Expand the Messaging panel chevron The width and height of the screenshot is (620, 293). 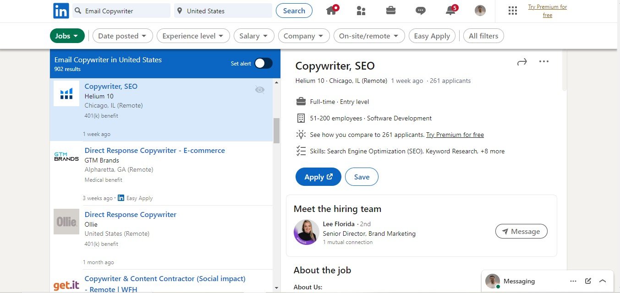[603, 281]
